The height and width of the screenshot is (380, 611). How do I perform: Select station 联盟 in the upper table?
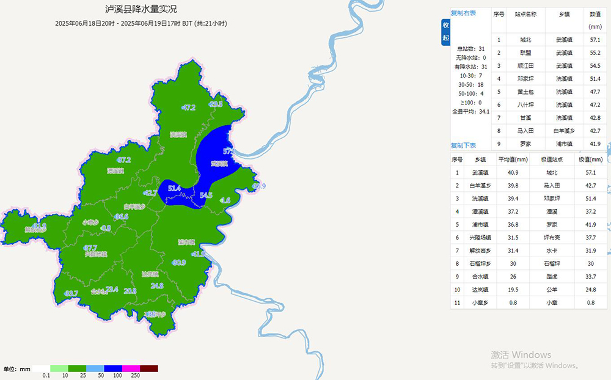525,53
